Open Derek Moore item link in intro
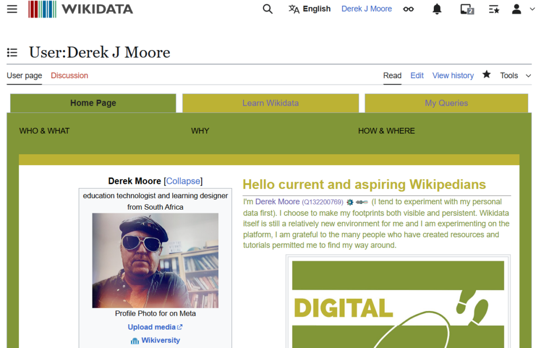 point(277,202)
